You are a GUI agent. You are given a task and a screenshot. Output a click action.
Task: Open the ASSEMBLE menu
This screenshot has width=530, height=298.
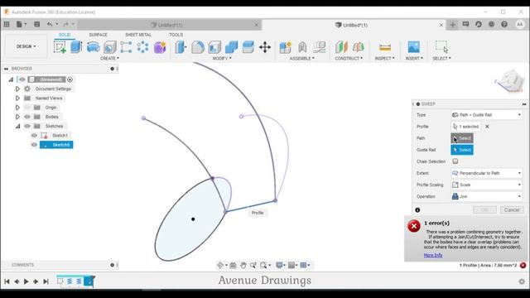coord(301,59)
